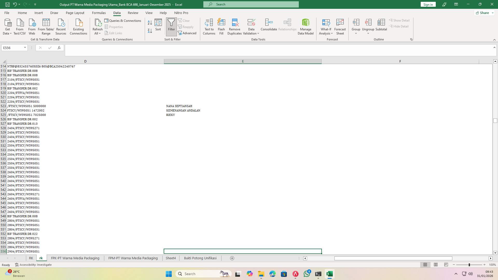Open the Name Box dropdown
This screenshot has height=280, width=498.
click(x=25, y=48)
